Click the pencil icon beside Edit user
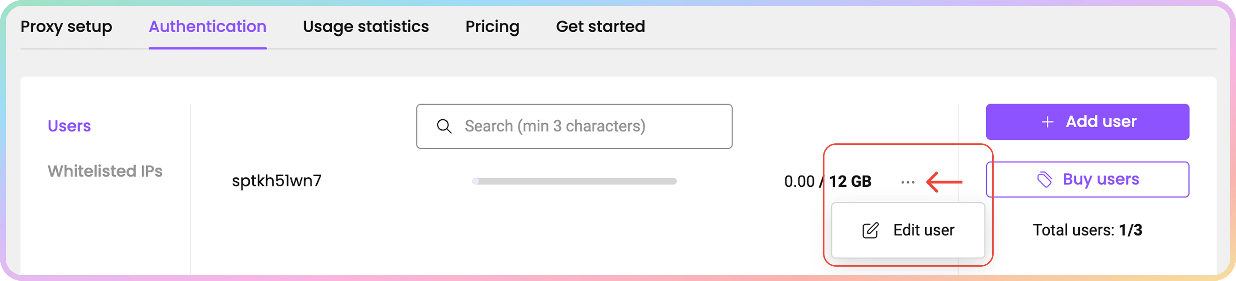Image resolution: width=1236 pixels, height=281 pixels. point(870,231)
